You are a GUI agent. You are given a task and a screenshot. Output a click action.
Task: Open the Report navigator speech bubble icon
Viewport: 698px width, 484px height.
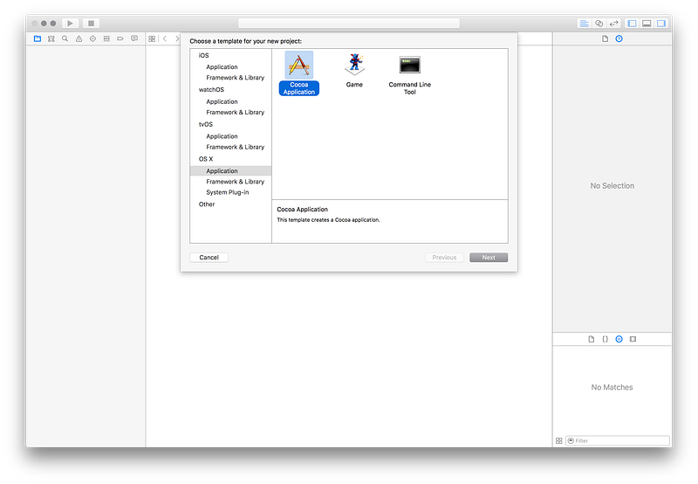[134, 38]
